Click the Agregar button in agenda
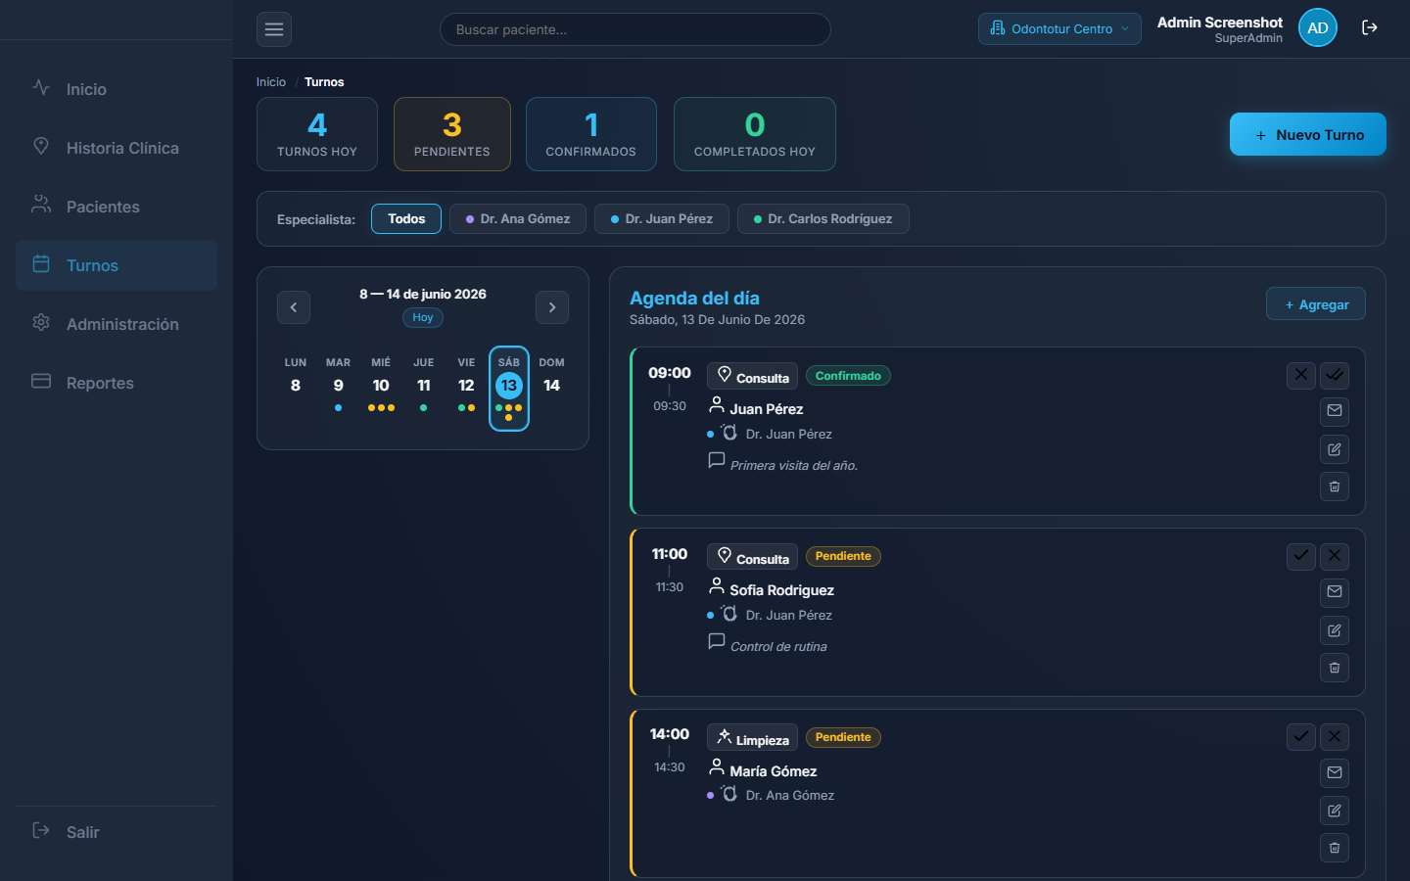The image size is (1410, 881). (x=1316, y=303)
